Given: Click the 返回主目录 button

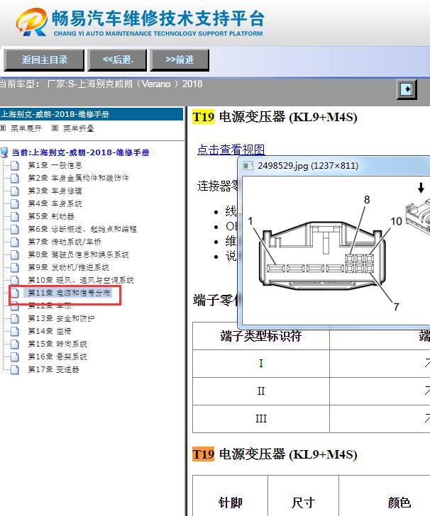Looking at the screenshot, I should click(44, 60).
